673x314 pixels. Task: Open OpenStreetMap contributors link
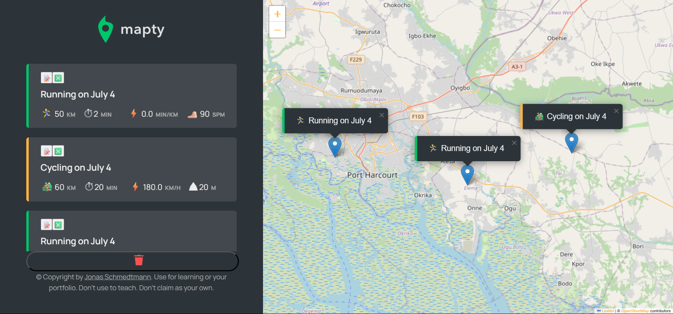pyautogui.click(x=635, y=311)
